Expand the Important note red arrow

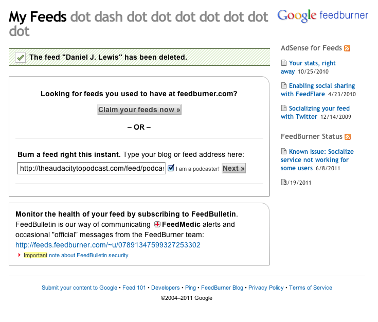pyautogui.click(x=20, y=255)
